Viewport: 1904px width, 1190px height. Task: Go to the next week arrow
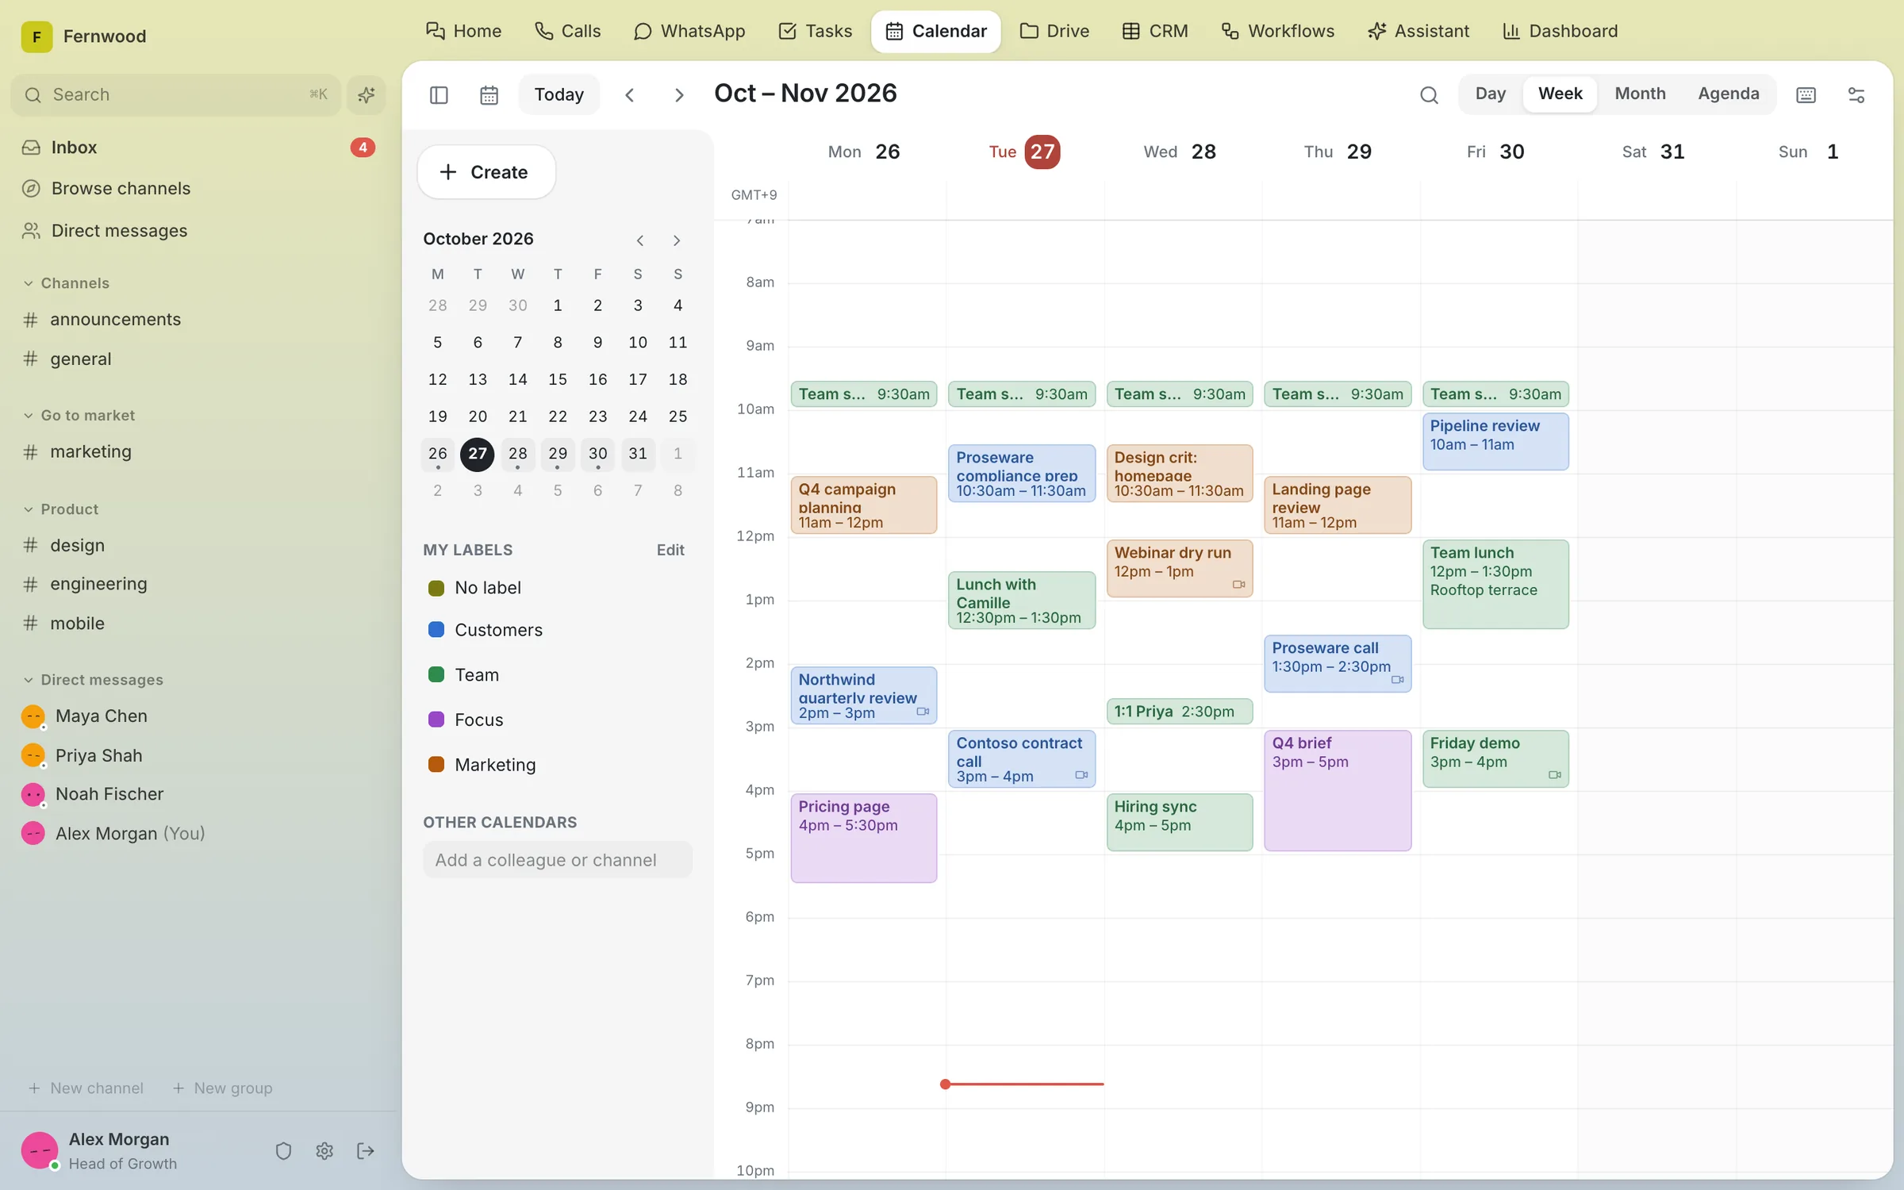(x=679, y=95)
